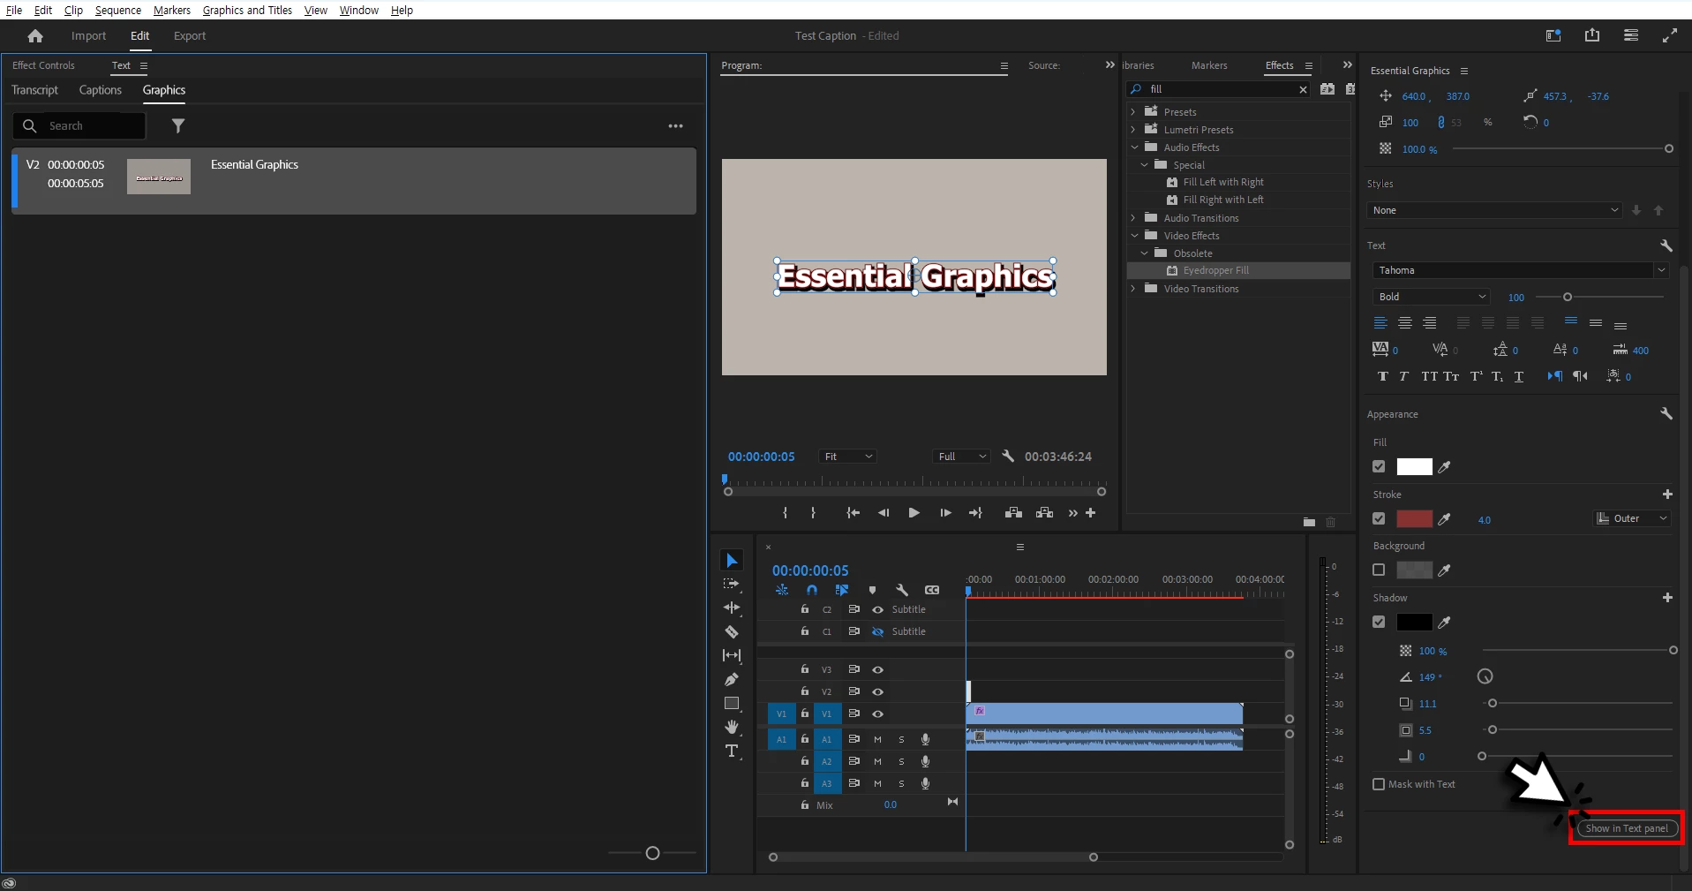Viewport: 1692px width, 891px height.
Task: Open Quick Export share icon
Action: coord(1592,35)
